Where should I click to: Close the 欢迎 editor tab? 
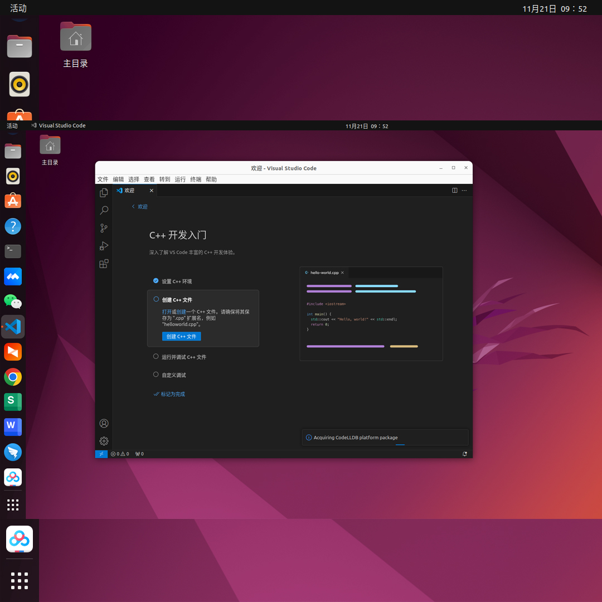pyautogui.click(x=151, y=191)
